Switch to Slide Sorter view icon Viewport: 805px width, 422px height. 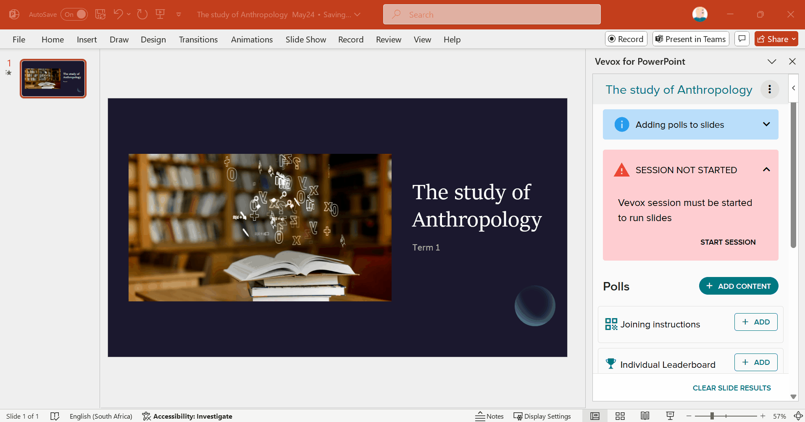click(x=620, y=416)
